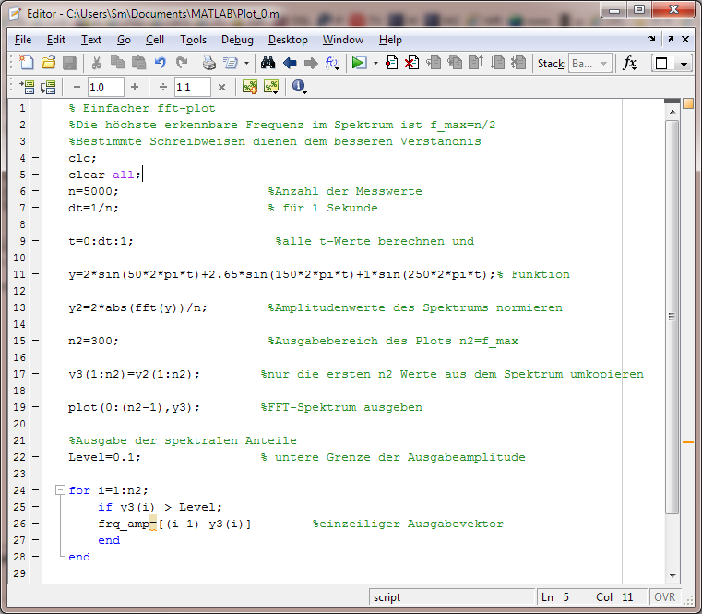Undo the last edit
The height and width of the screenshot is (614, 702).
pos(161,63)
